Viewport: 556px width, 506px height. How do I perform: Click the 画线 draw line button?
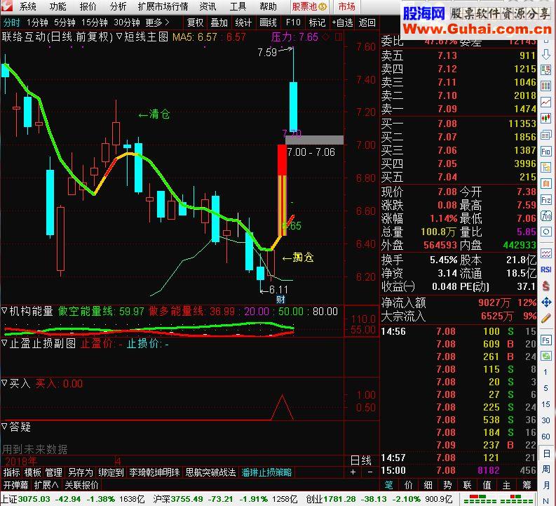point(268,22)
